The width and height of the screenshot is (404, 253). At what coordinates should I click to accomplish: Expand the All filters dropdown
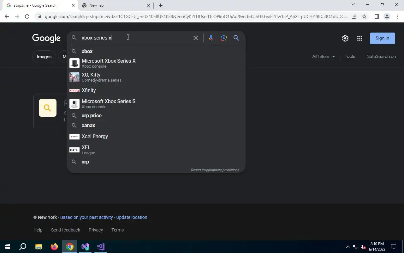pyautogui.click(x=324, y=56)
